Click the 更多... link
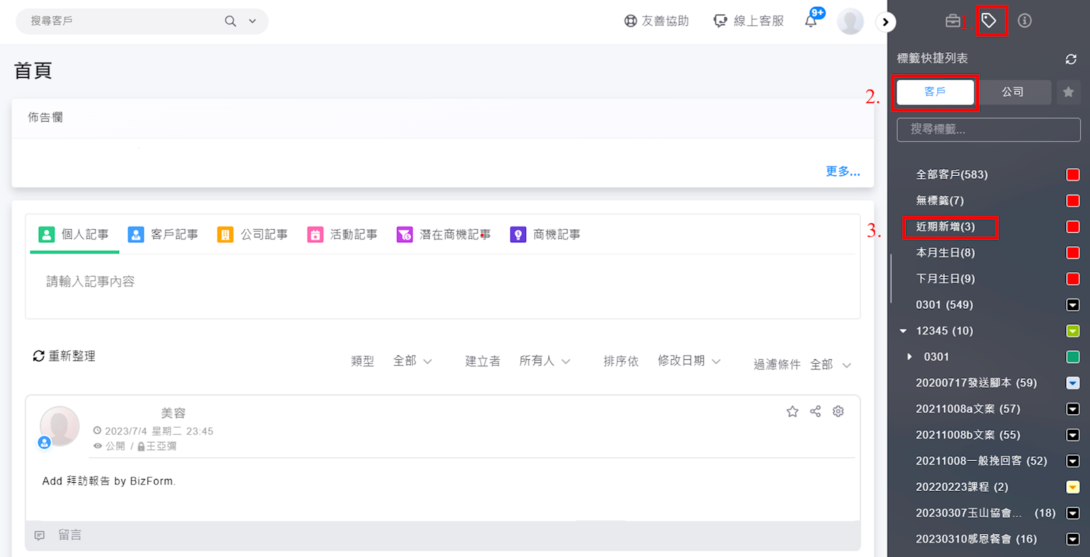 pos(842,171)
